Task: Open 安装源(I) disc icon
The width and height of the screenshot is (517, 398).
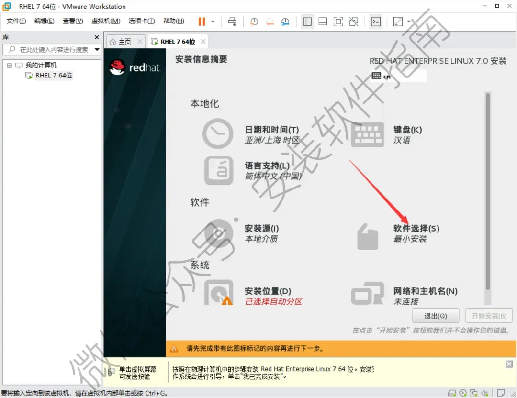Action: (219, 233)
